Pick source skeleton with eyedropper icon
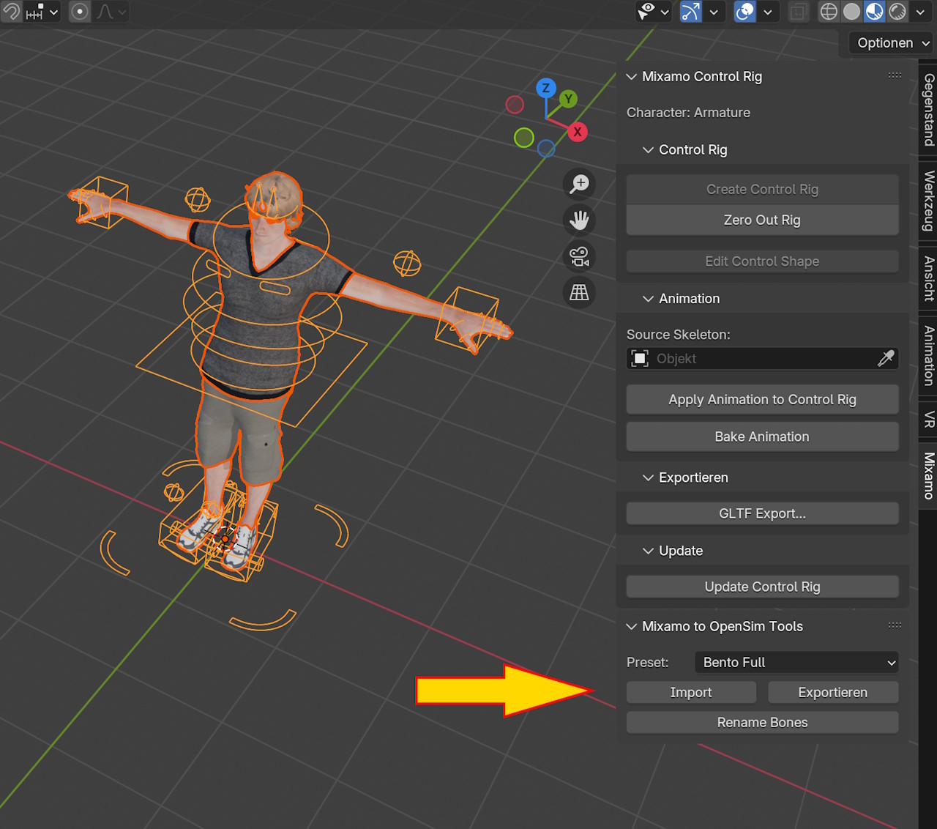Screen dimensions: 937x829 click(x=886, y=358)
